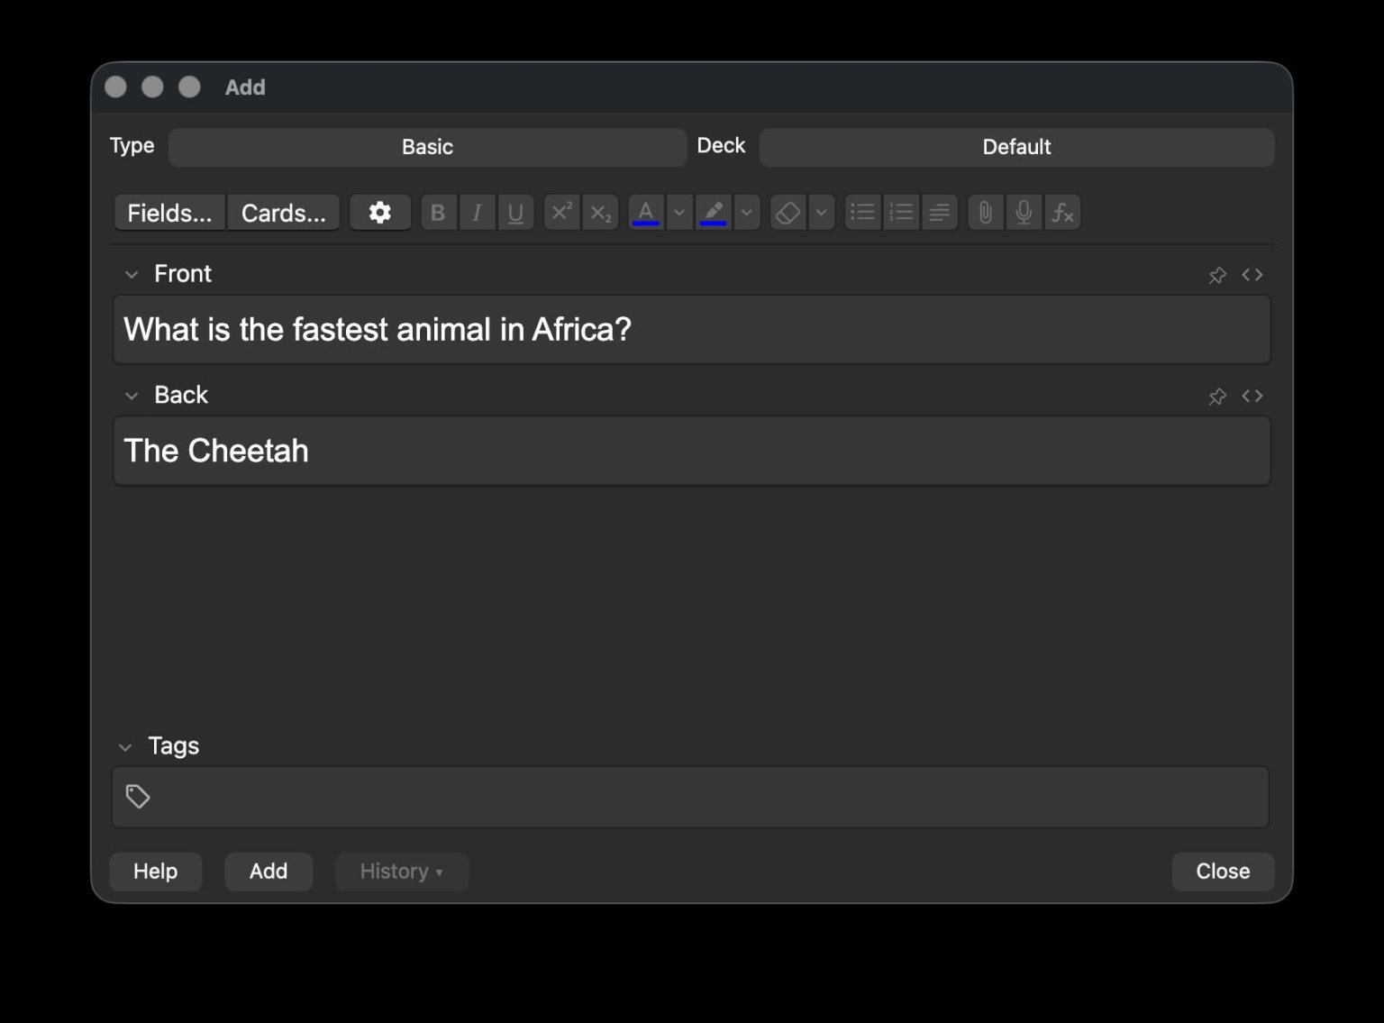
Task: Change note type from Basic
Action: click(427, 147)
